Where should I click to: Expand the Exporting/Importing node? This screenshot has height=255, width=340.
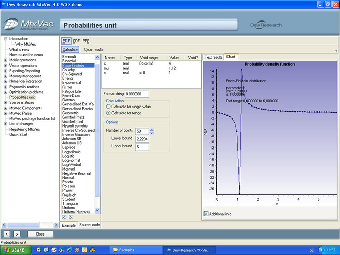point(6,71)
